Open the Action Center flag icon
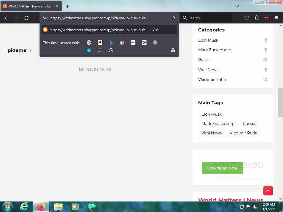The height and width of the screenshot is (212, 283). point(248,207)
